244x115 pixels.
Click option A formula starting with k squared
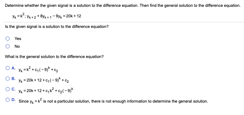click(39, 69)
